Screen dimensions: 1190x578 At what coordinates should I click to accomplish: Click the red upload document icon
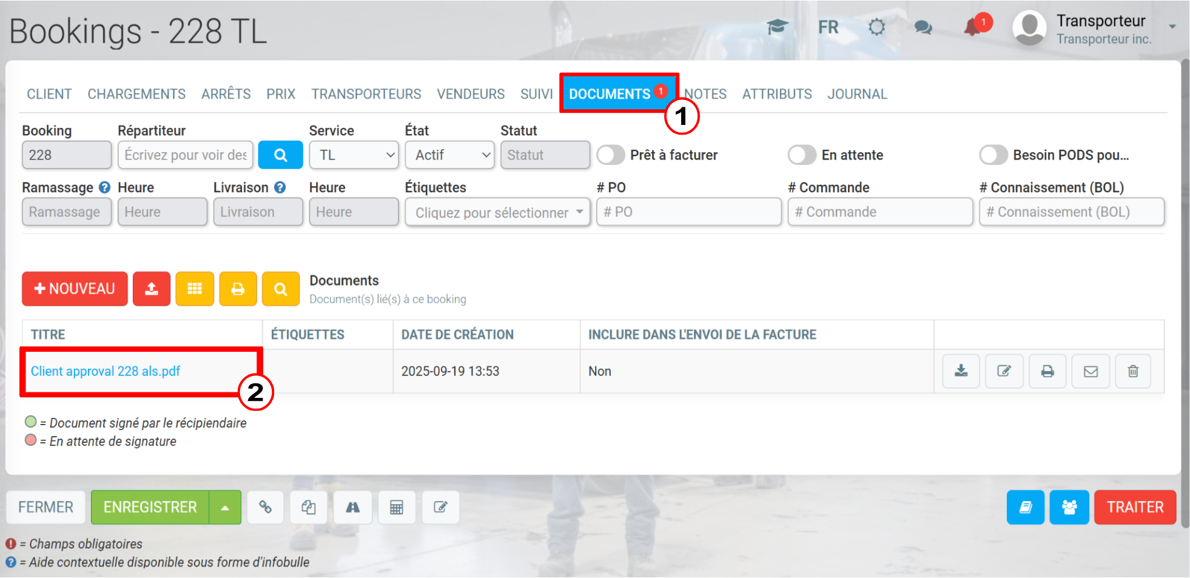tap(152, 289)
